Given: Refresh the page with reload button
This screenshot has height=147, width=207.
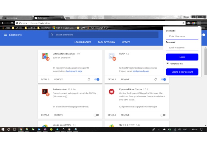Looking at the screenshot, I should point(12,23).
